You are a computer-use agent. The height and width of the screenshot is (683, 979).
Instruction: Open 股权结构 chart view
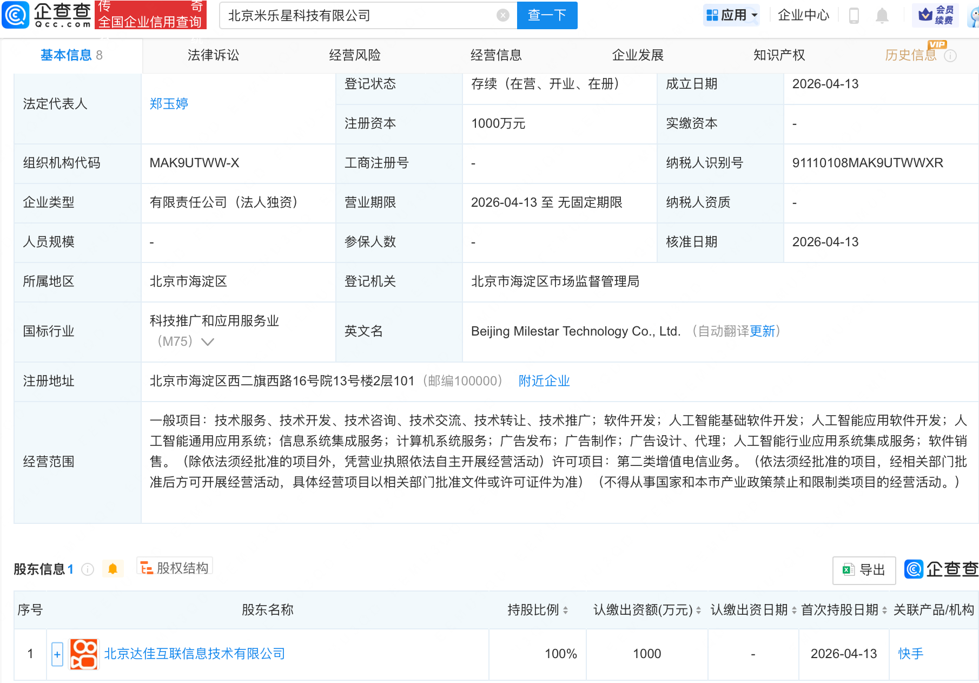point(174,568)
